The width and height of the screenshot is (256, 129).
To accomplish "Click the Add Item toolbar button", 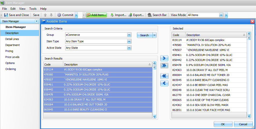I will pyautogui.click(x=96, y=15).
